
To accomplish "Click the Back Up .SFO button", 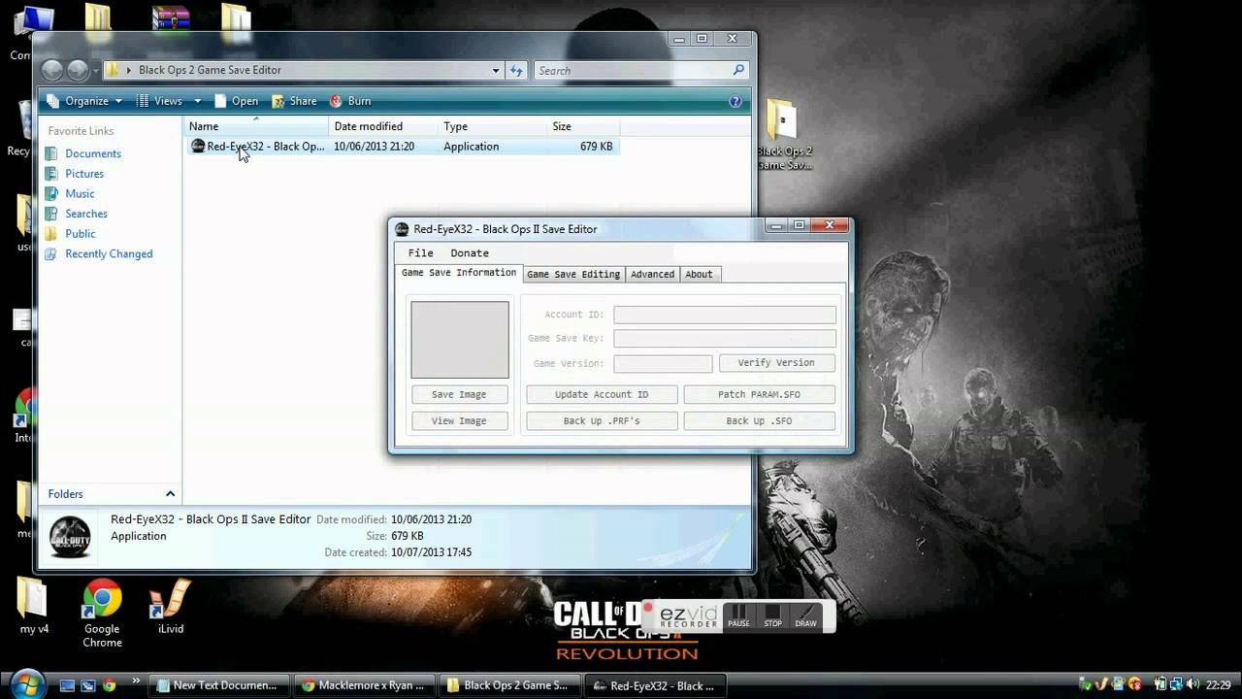I will pos(759,420).
